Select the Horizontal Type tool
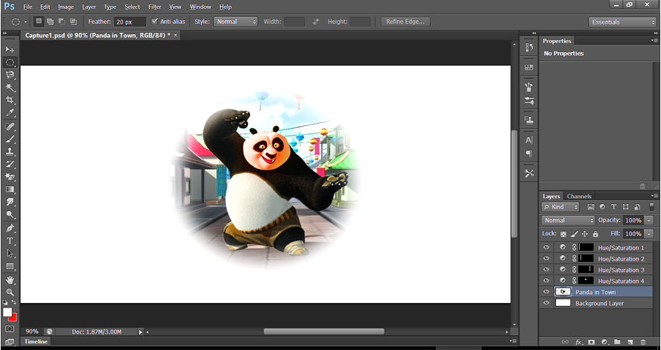The width and height of the screenshot is (661, 350). click(10, 241)
